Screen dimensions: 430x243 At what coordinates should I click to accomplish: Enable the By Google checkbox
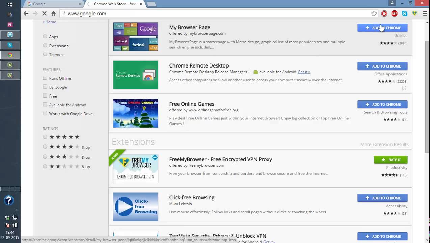click(x=45, y=87)
